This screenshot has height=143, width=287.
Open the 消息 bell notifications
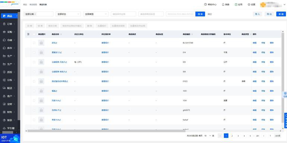223,4
